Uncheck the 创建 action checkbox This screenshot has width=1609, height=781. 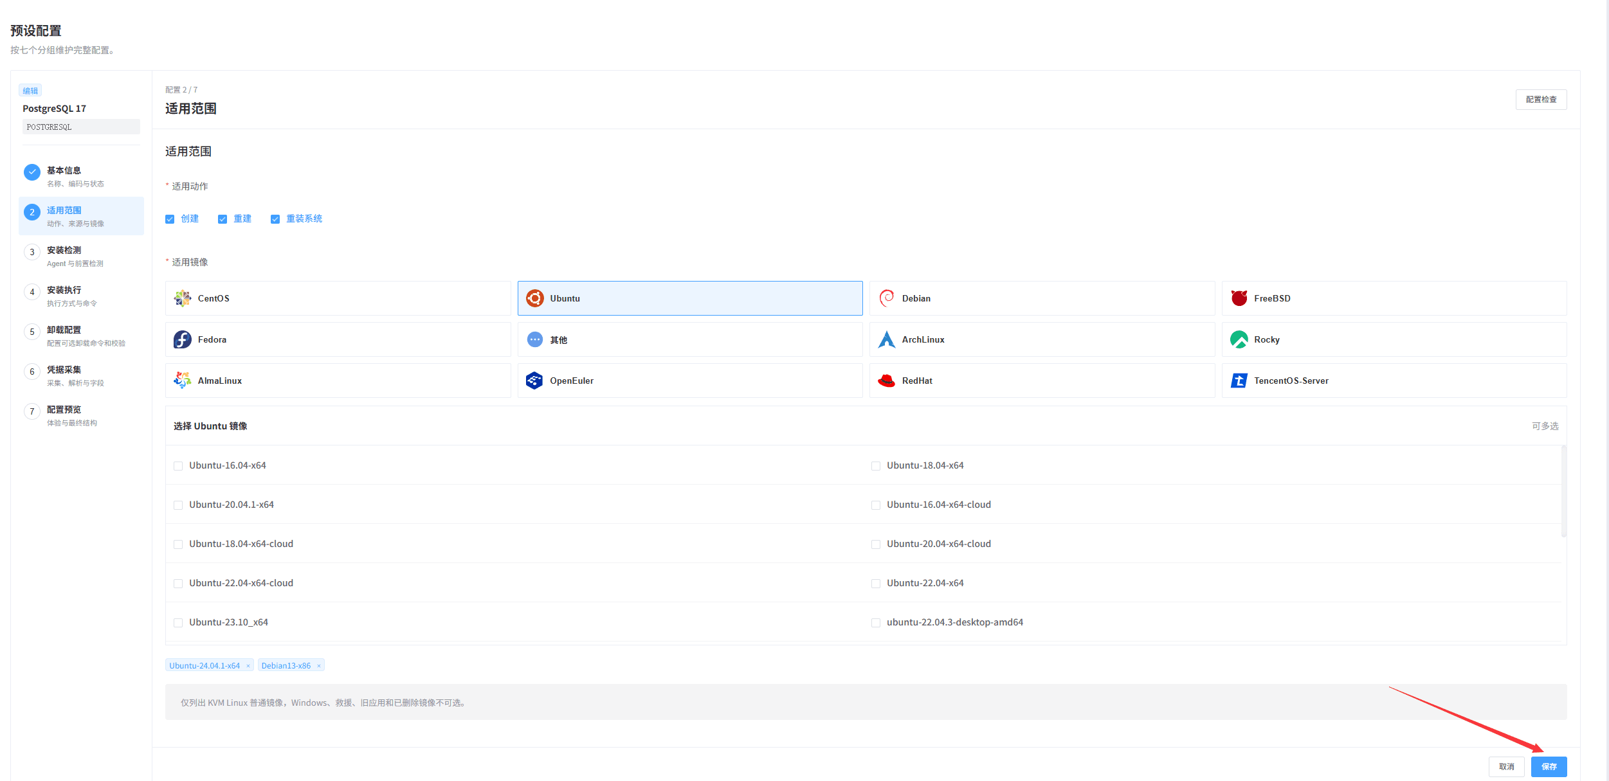point(170,219)
